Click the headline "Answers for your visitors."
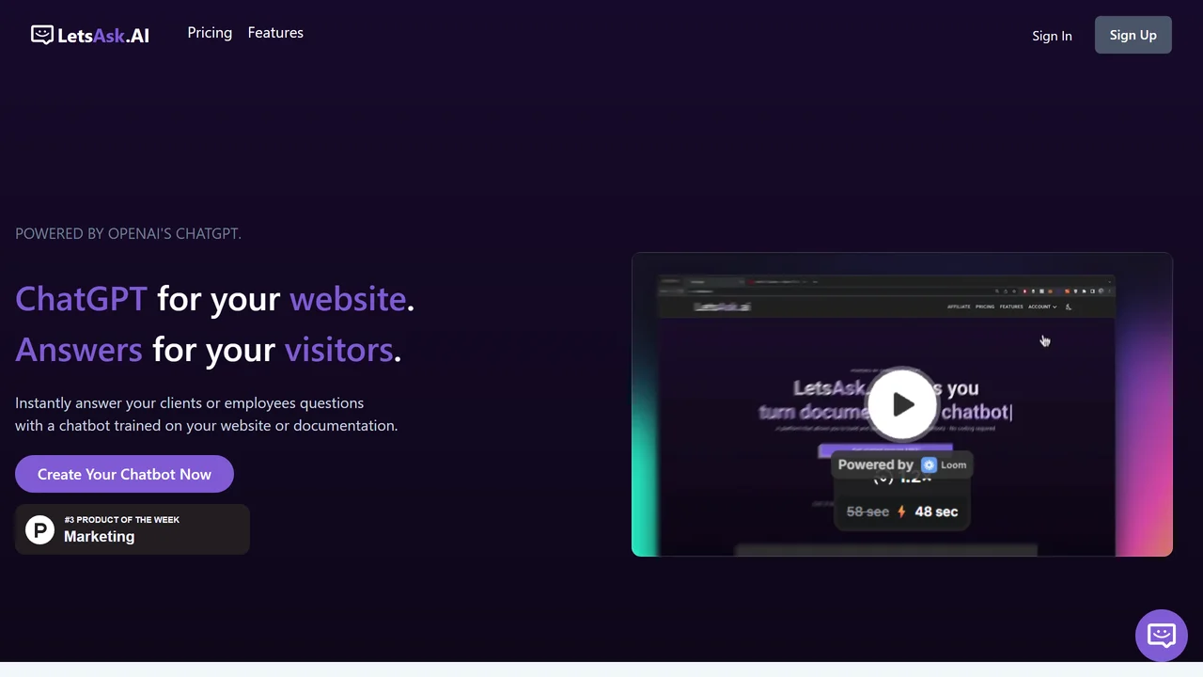This screenshot has height=677, width=1203. (x=208, y=350)
